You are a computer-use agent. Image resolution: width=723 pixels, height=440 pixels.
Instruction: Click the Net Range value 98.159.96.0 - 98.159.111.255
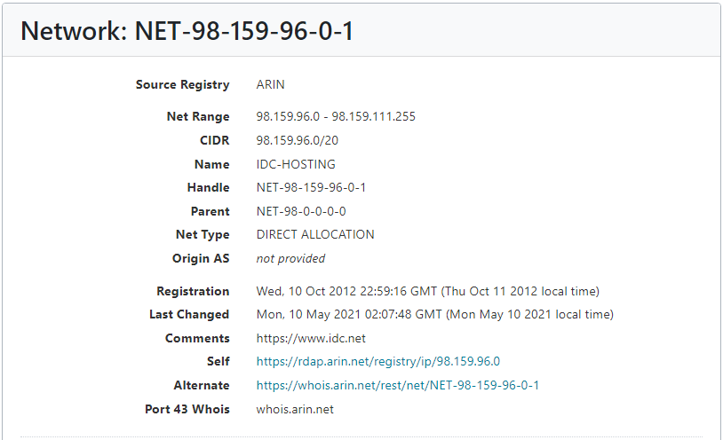(x=336, y=116)
